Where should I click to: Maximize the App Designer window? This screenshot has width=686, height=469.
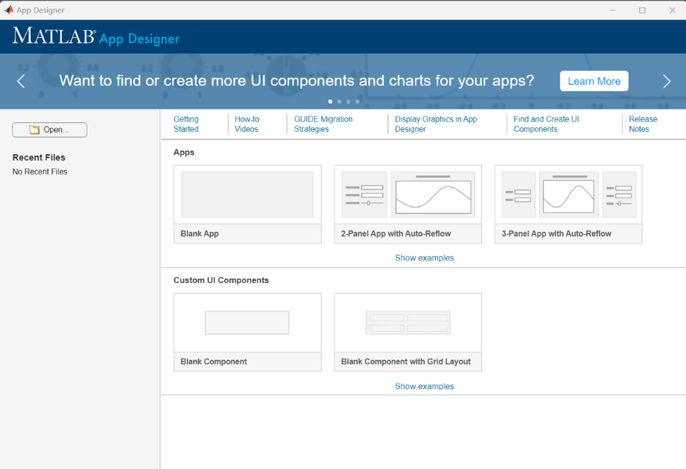tap(642, 10)
